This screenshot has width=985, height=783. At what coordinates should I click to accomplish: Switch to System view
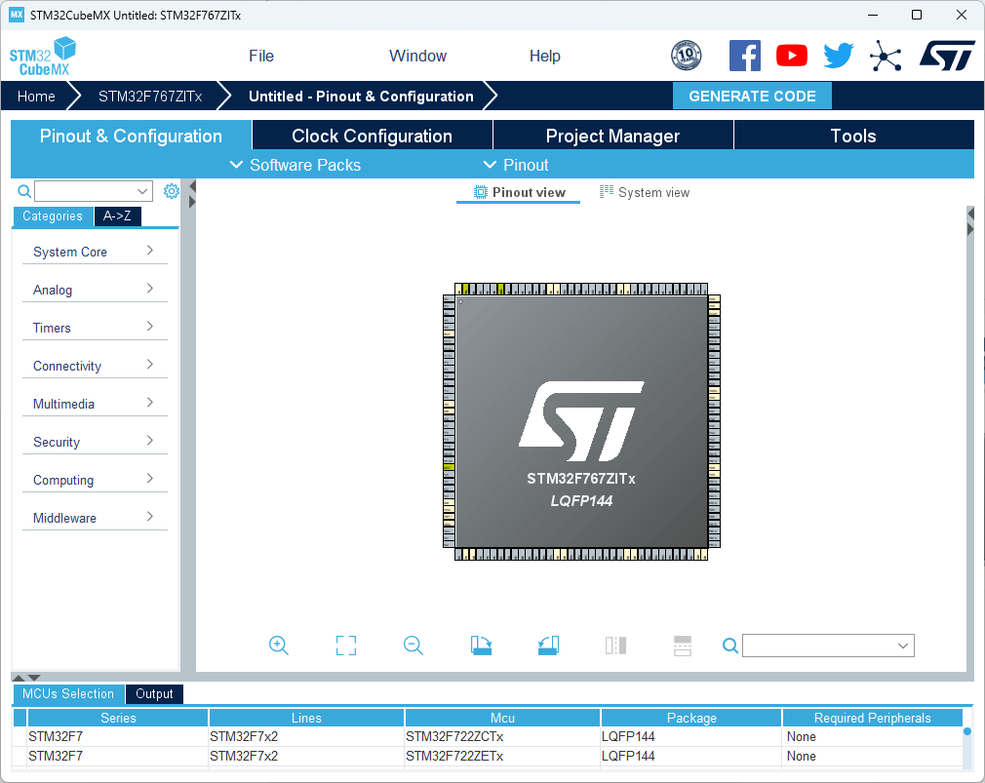(x=645, y=192)
